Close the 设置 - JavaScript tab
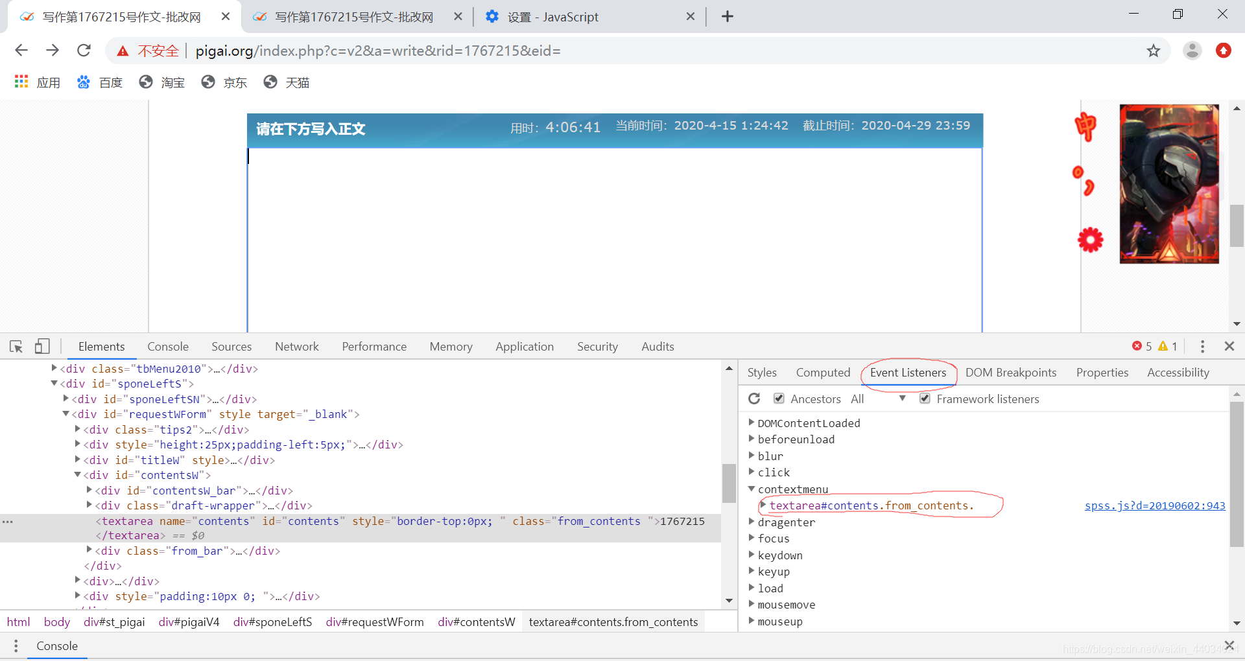This screenshot has height=661, width=1245. pos(691,16)
